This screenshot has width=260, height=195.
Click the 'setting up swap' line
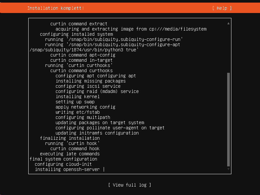click(75, 102)
